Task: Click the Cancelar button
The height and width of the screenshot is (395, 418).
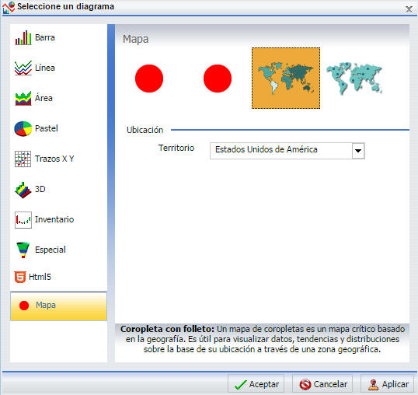Action: pyautogui.click(x=322, y=384)
